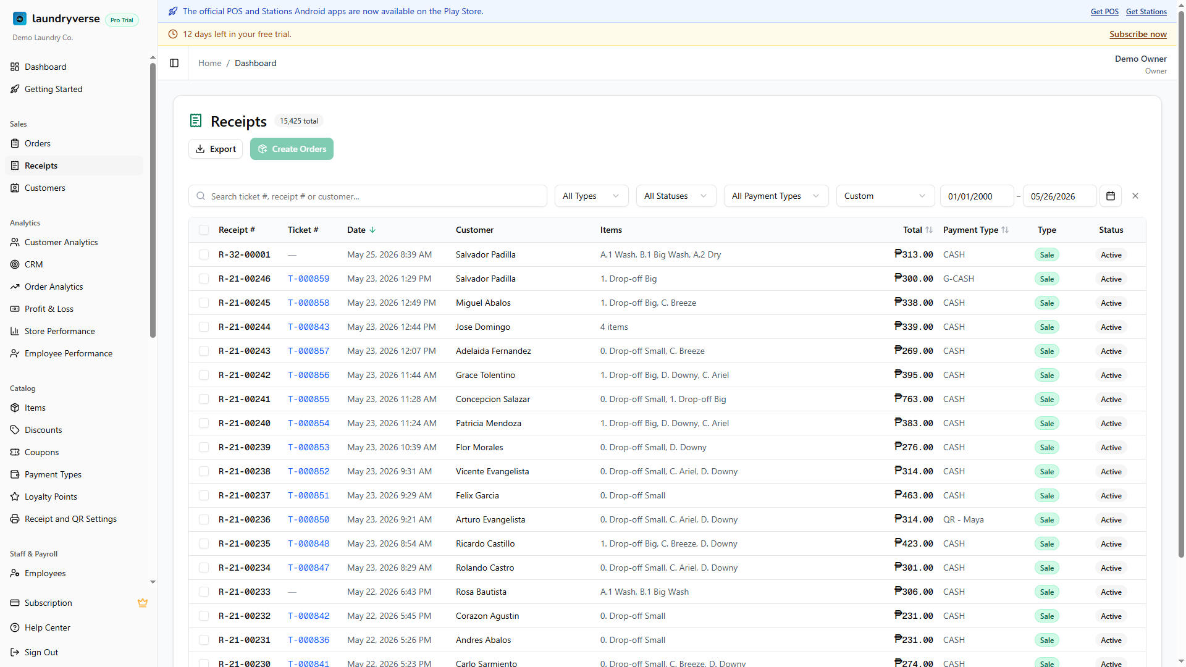
Task: Click the Total column sort arrows
Action: tap(929, 230)
